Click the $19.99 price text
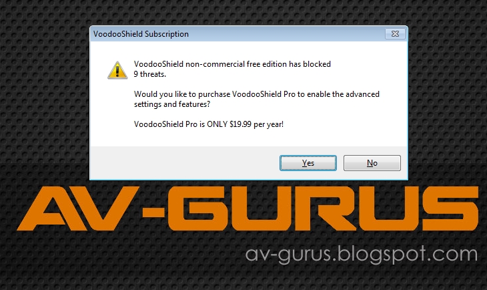Image resolution: width=487 pixels, height=290 pixels. pos(240,124)
